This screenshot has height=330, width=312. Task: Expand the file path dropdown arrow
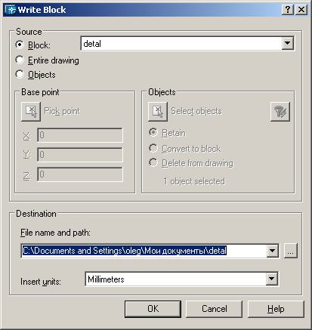point(272,251)
